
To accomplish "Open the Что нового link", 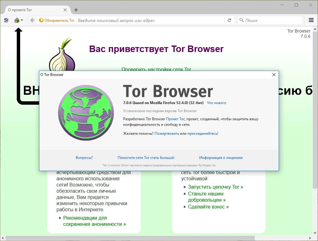I will click(216, 103).
